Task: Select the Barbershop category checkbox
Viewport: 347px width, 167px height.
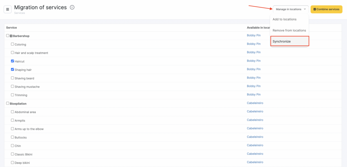Action: [x=7, y=35]
